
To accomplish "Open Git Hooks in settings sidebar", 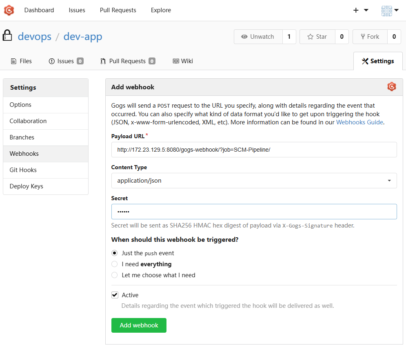I will coord(23,170).
